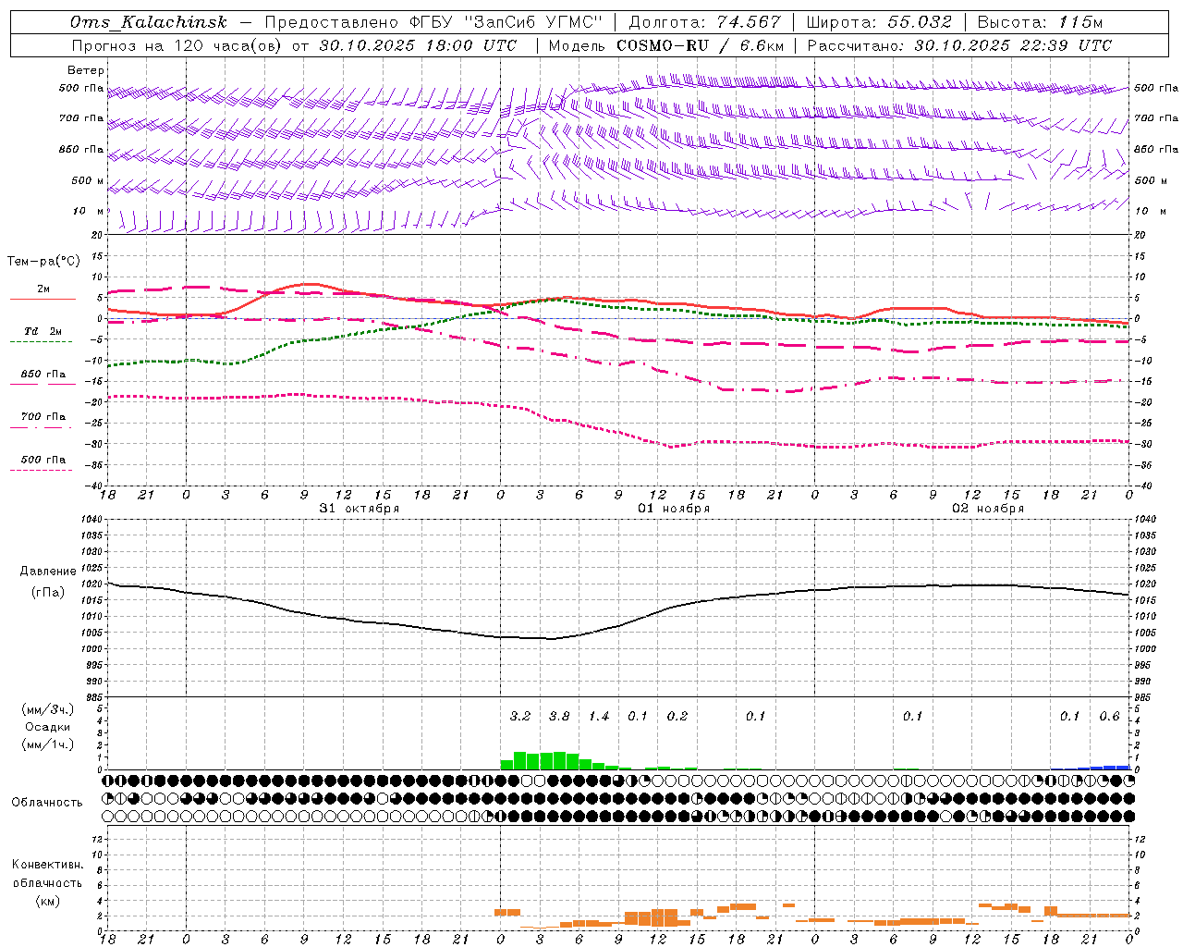Click the solid red line sample under 2м legend
Viewport: 1183px width, 947px height.
43,300
